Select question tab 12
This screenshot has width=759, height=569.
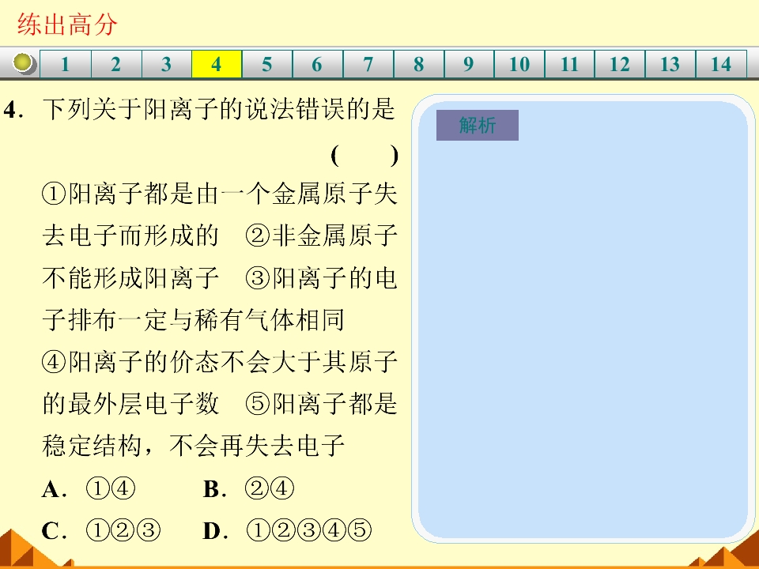coord(620,65)
